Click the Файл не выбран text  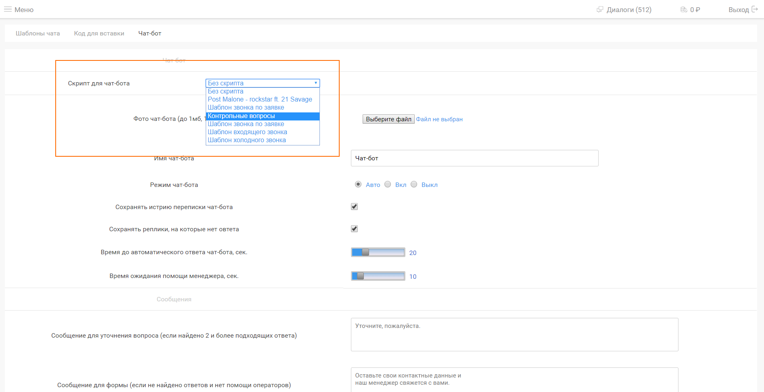click(439, 119)
